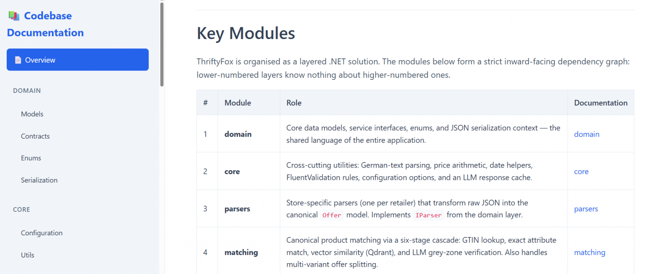Click the Overview page document icon

pos(18,60)
